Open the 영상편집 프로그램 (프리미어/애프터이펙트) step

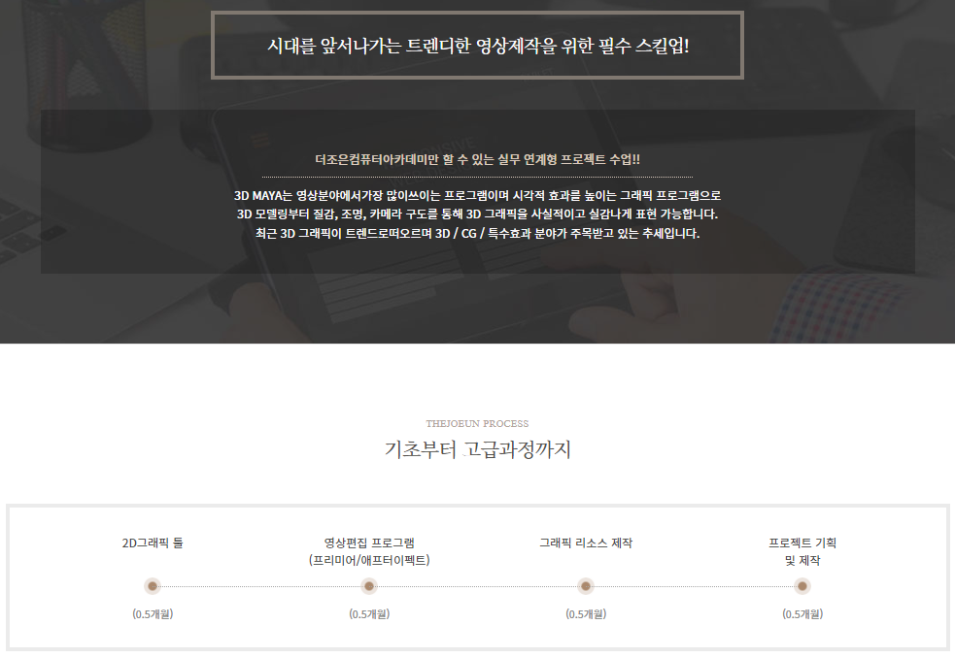(x=369, y=551)
